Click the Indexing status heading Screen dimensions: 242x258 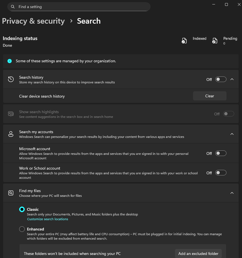click(20, 38)
